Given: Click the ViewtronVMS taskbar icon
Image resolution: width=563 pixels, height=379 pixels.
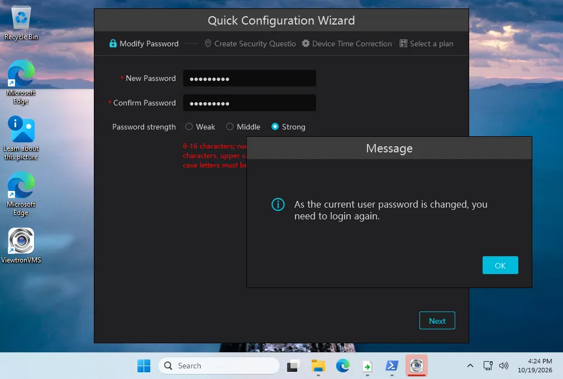Looking at the screenshot, I should [x=417, y=366].
